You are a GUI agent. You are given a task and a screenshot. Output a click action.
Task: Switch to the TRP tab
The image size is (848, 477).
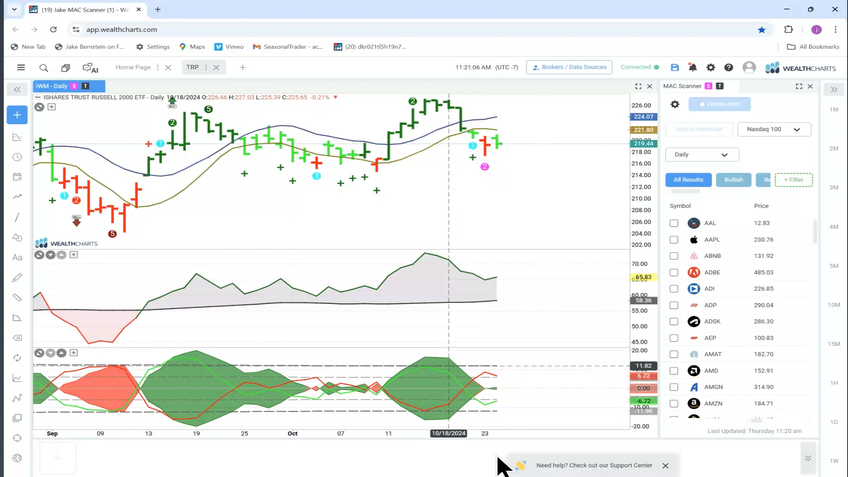click(x=192, y=67)
